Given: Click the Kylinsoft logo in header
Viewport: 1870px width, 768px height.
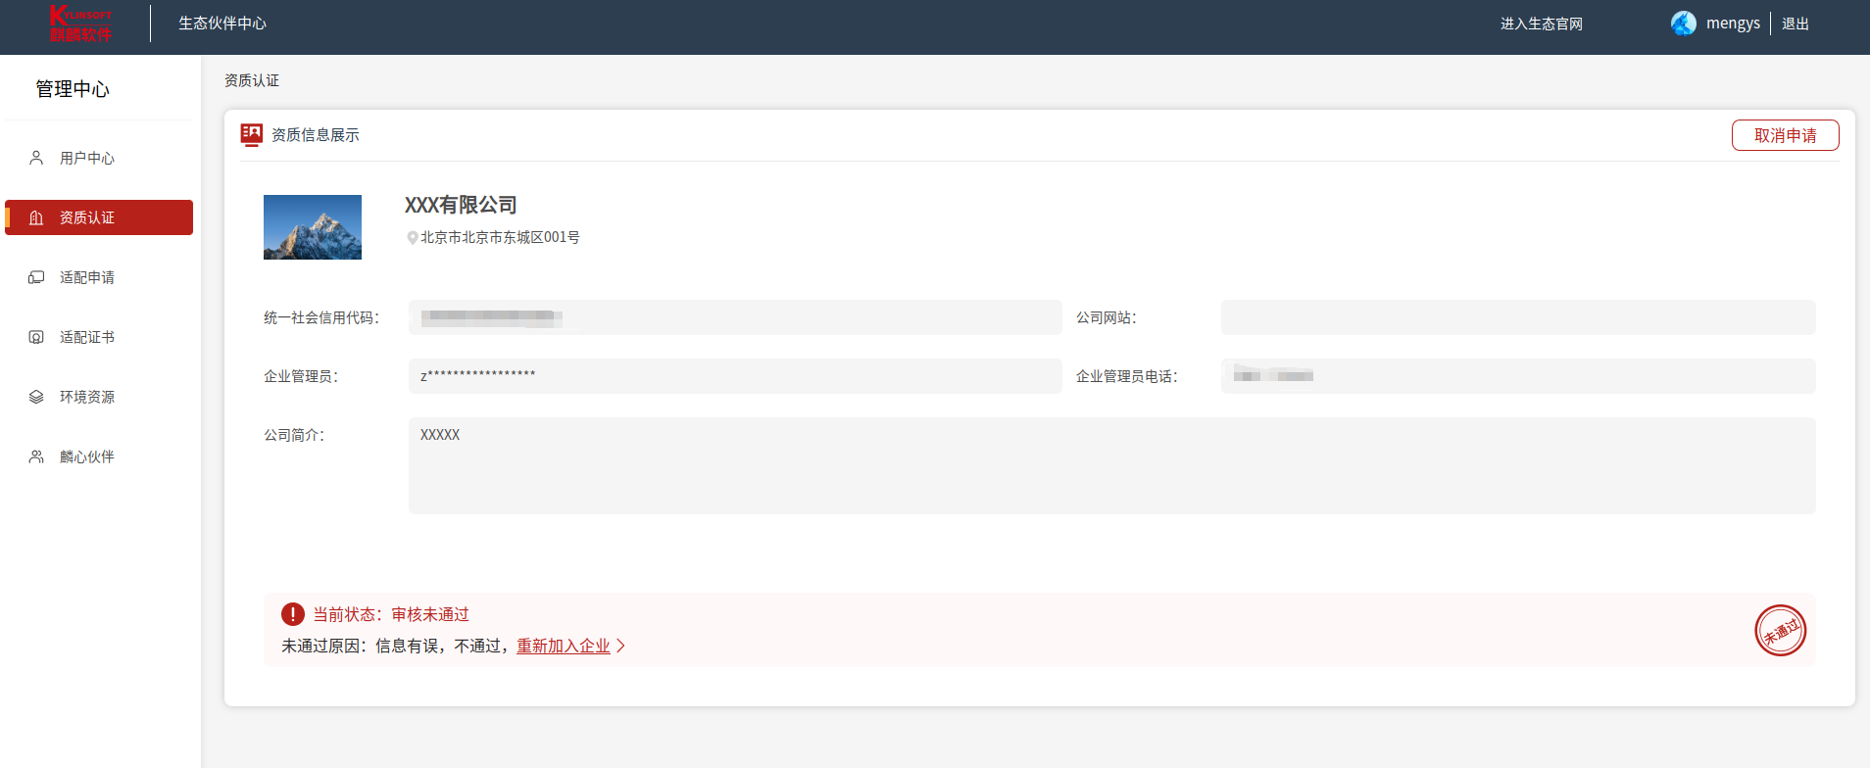Looking at the screenshot, I should pos(80,24).
